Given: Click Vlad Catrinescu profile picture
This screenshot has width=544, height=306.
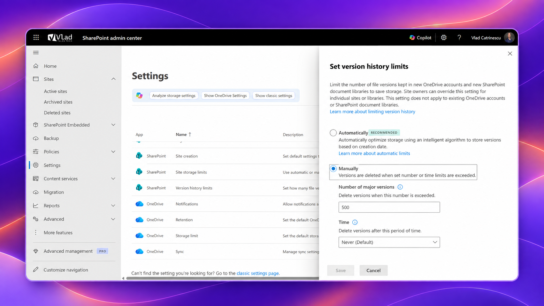Looking at the screenshot, I should pos(509,38).
